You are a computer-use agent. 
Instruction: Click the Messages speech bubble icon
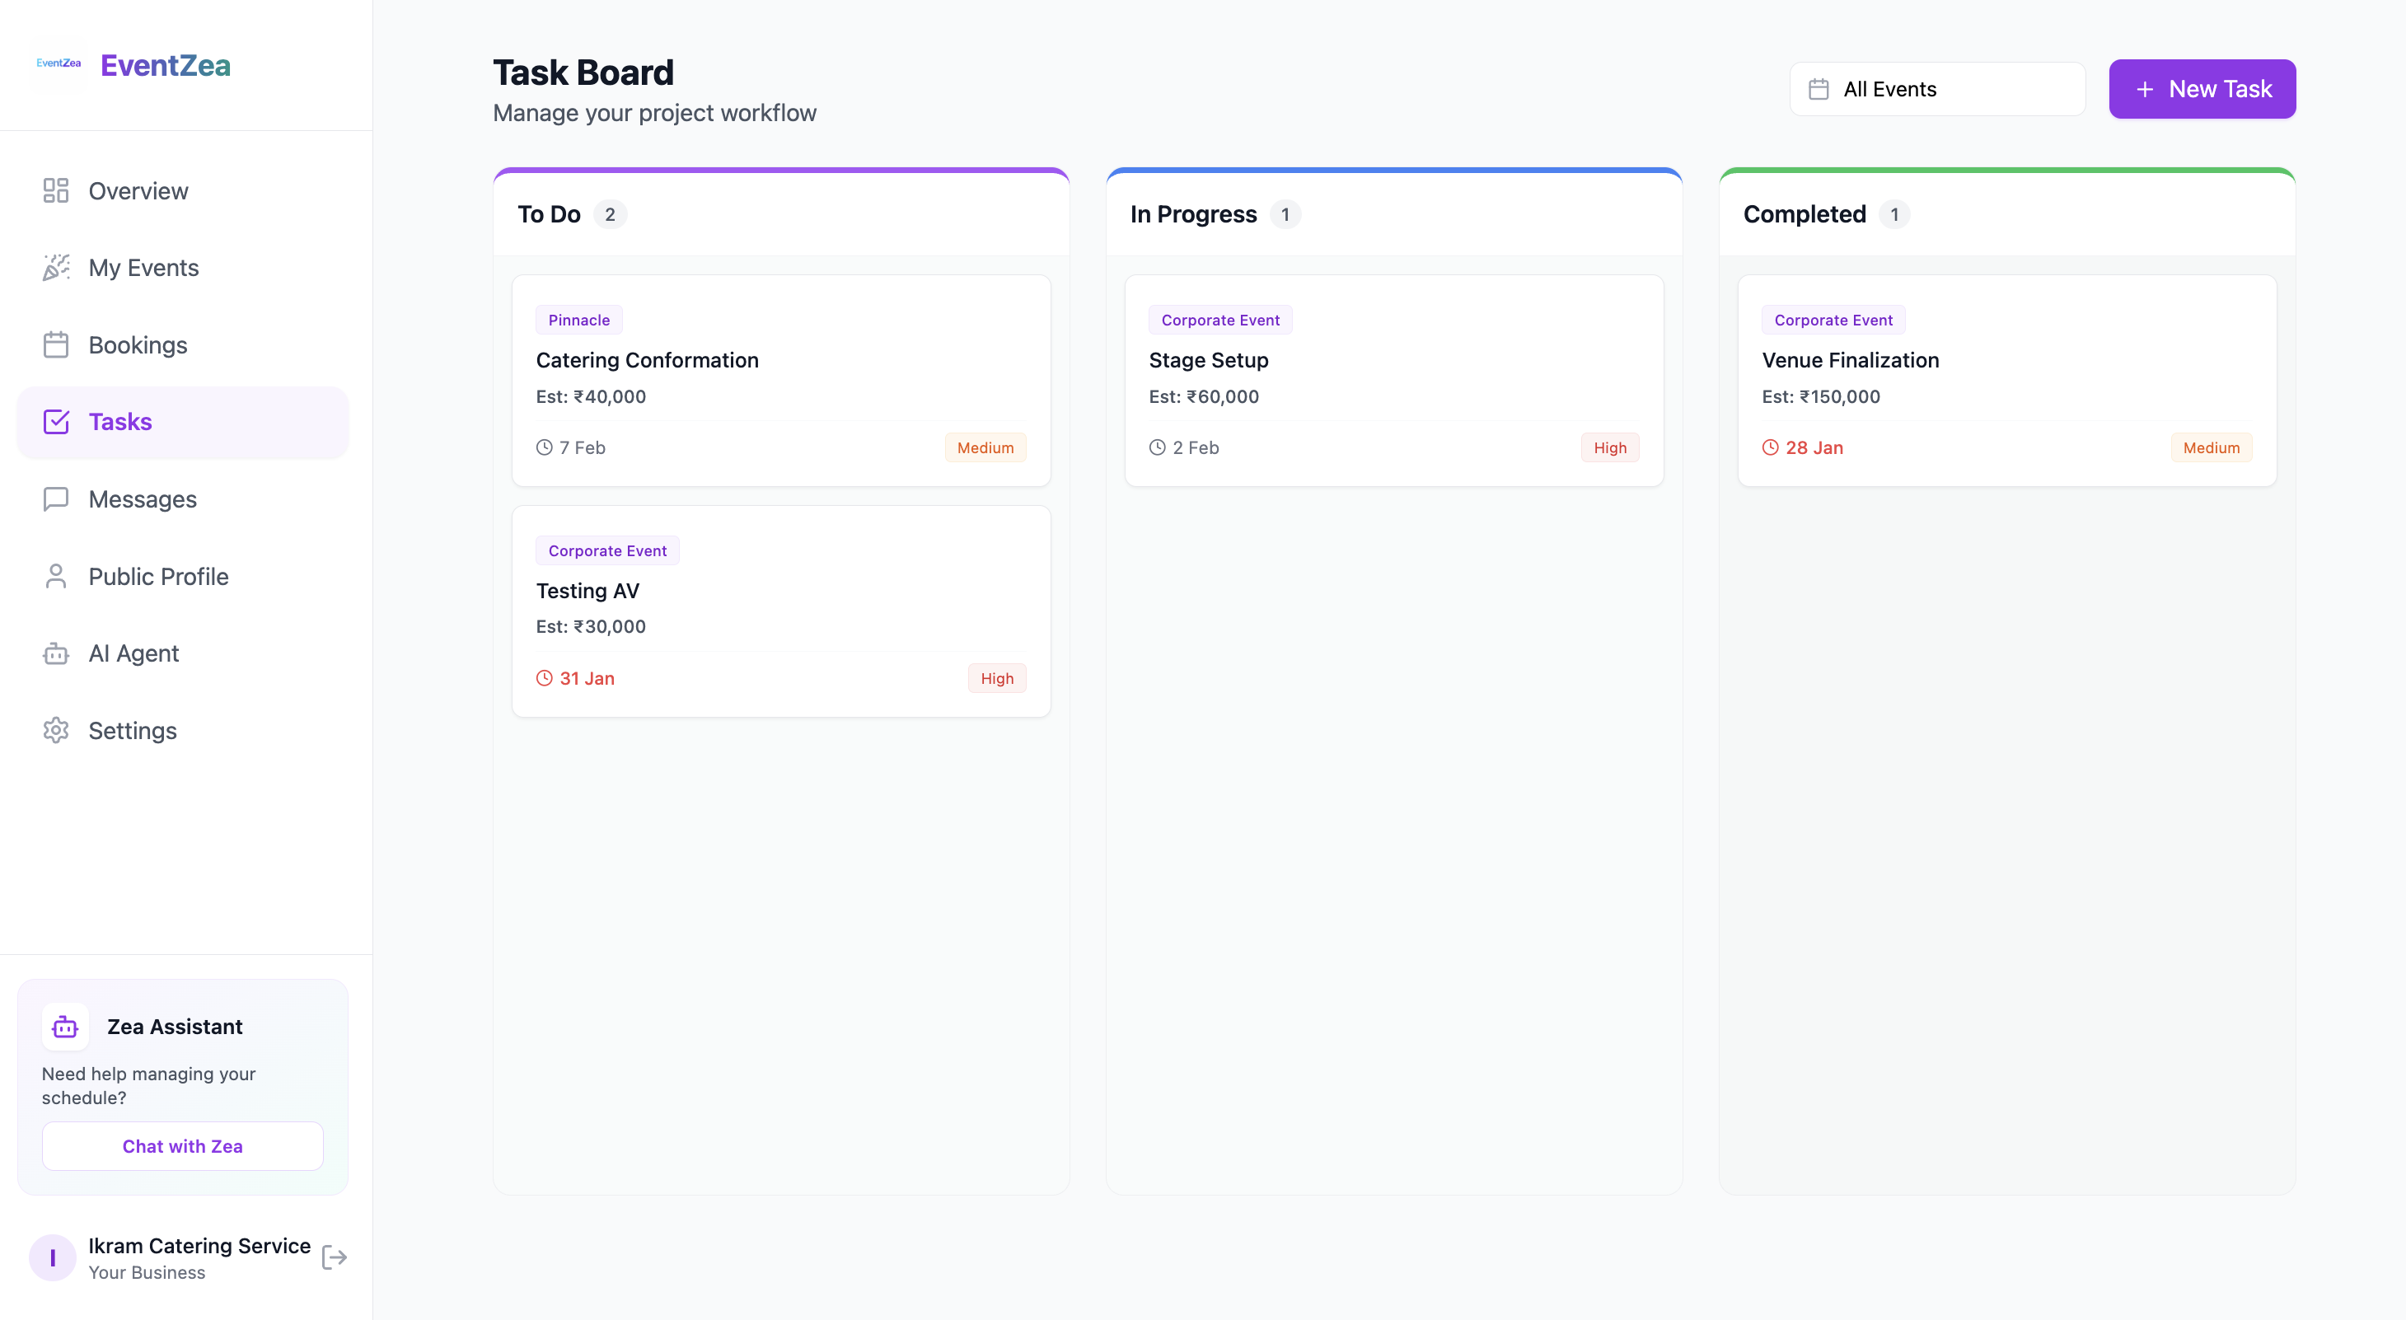click(x=56, y=499)
